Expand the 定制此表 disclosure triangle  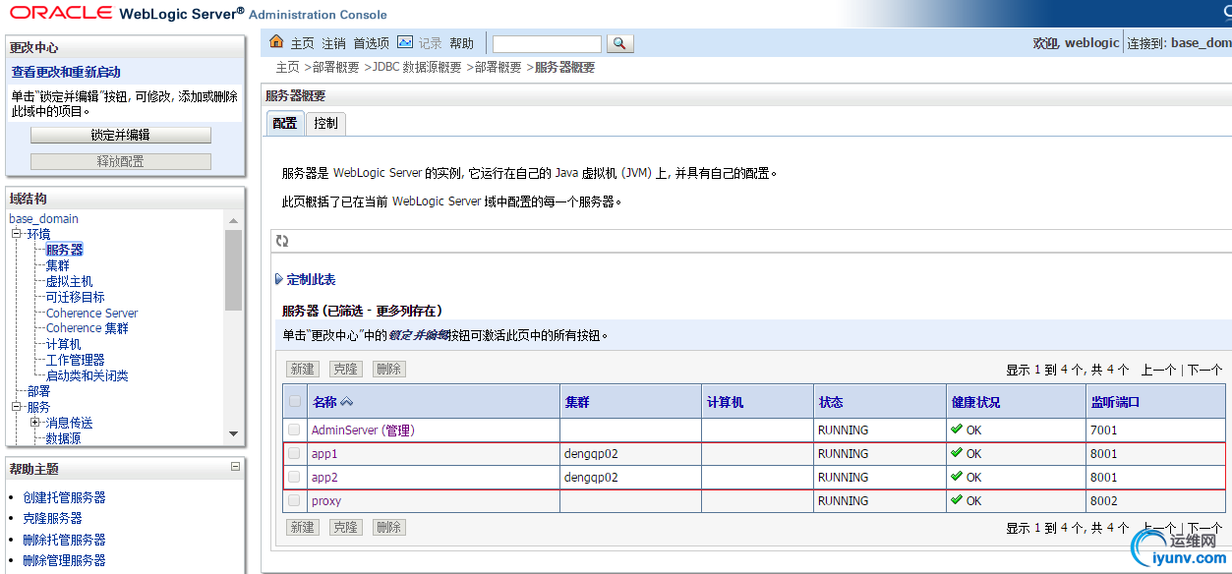[279, 280]
